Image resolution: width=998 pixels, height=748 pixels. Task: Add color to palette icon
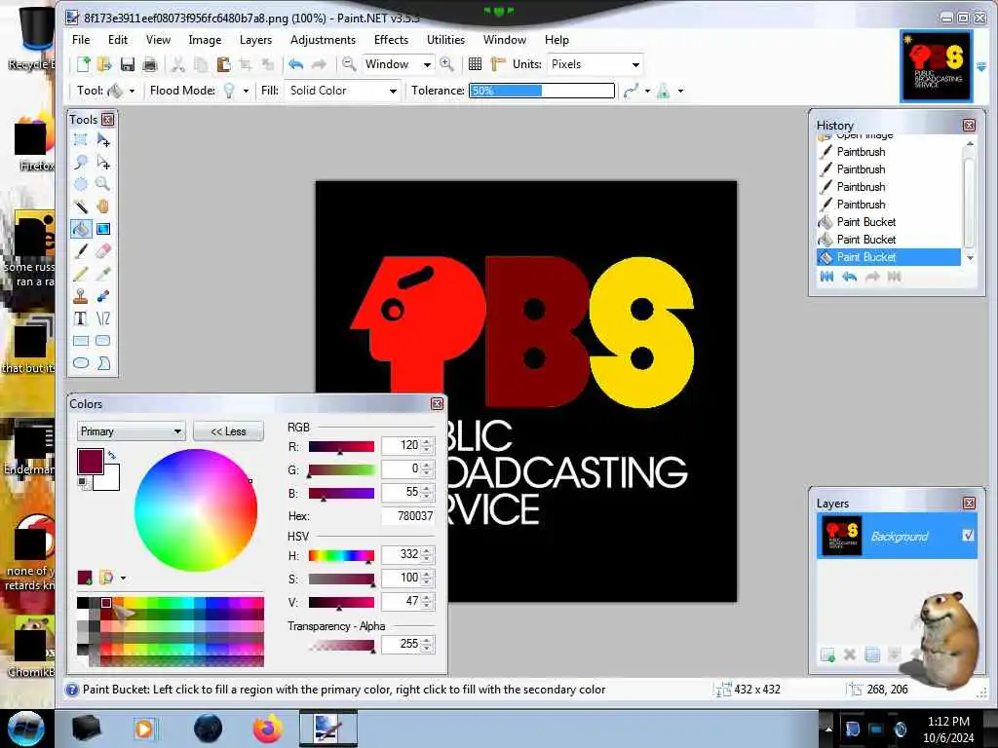(x=85, y=578)
